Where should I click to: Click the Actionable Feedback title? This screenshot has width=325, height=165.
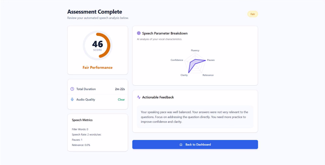click(x=158, y=97)
